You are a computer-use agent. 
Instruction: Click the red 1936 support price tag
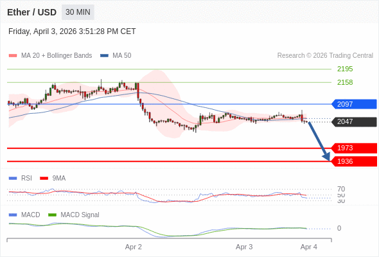pos(354,161)
